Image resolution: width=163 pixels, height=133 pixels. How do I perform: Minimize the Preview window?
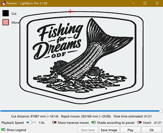pos(133,3)
